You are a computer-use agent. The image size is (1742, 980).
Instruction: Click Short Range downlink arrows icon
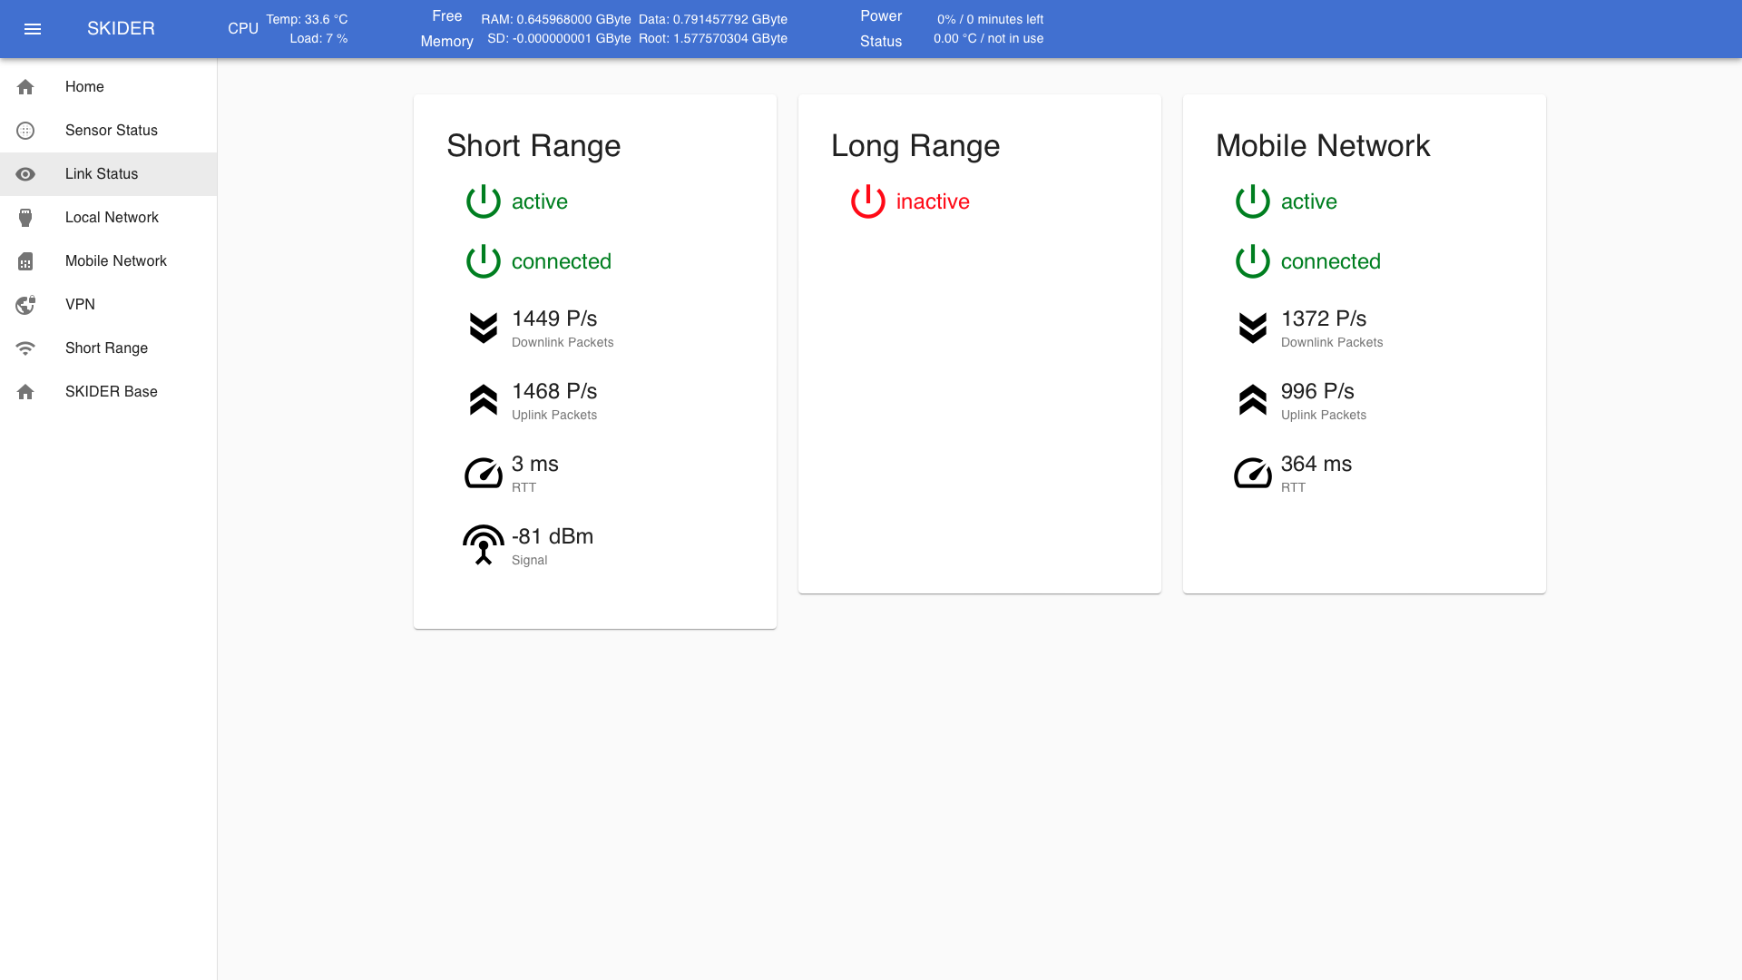[484, 328]
